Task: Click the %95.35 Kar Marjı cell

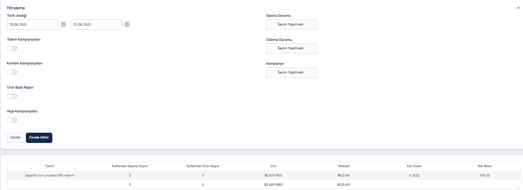Action: [x=485, y=176]
